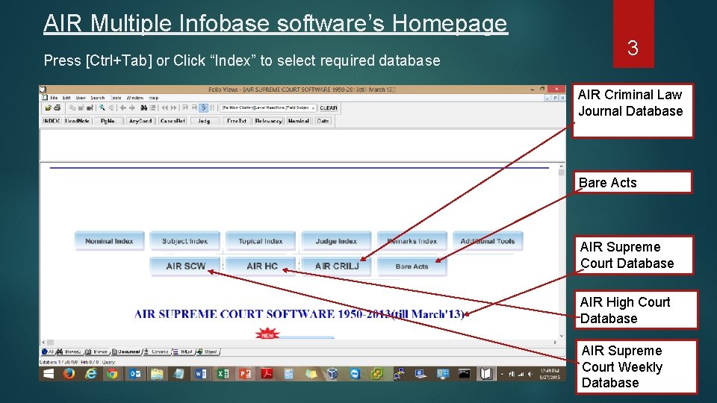Open File Explorer from taskbar
The image size is (717, 403).
(157, 374)
